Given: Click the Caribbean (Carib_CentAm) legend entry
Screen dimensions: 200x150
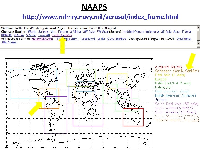Looking at the screenshot, I should click(x=177, y=71).
